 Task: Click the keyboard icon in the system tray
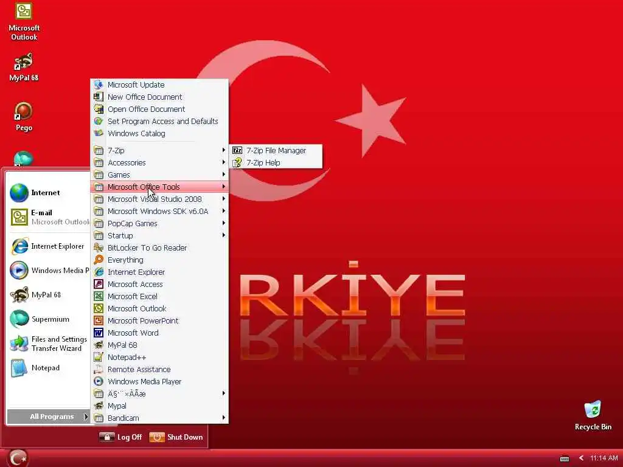coord(565,458)
